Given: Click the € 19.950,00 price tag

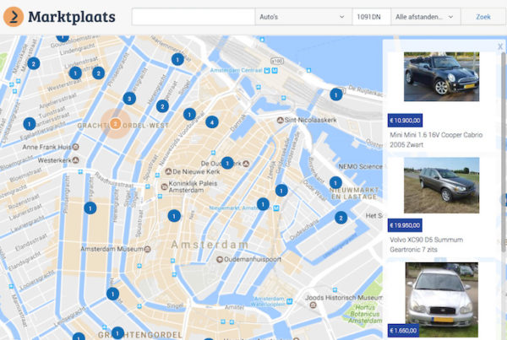Looking at the screenshot, I should click(x=405, y=225).
